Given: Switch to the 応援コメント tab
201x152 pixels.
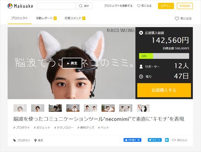Looking at the screenshot, I should pos(75,18).
